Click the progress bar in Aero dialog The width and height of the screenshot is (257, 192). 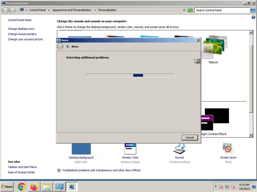point(130,75)
